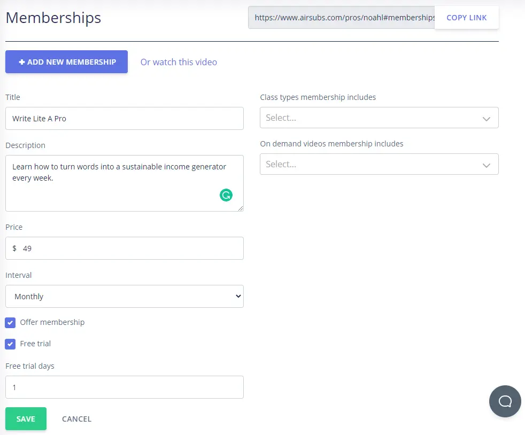Image resolution: width=525 pixels, height=435 pixels.
Task: Select the Free trial days input
Action: coord(124,387)
